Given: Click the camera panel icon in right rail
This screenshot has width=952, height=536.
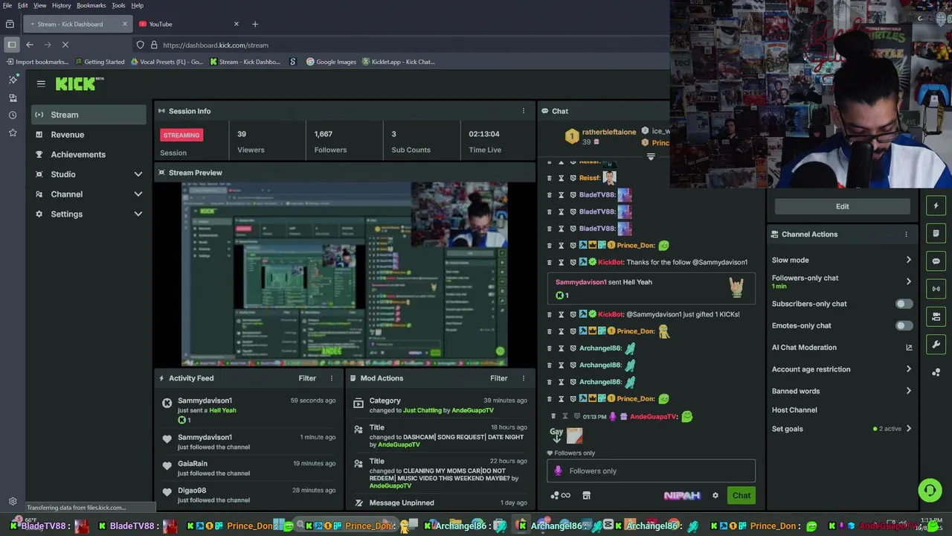Looking at the screenshot, I should point(936,316).
